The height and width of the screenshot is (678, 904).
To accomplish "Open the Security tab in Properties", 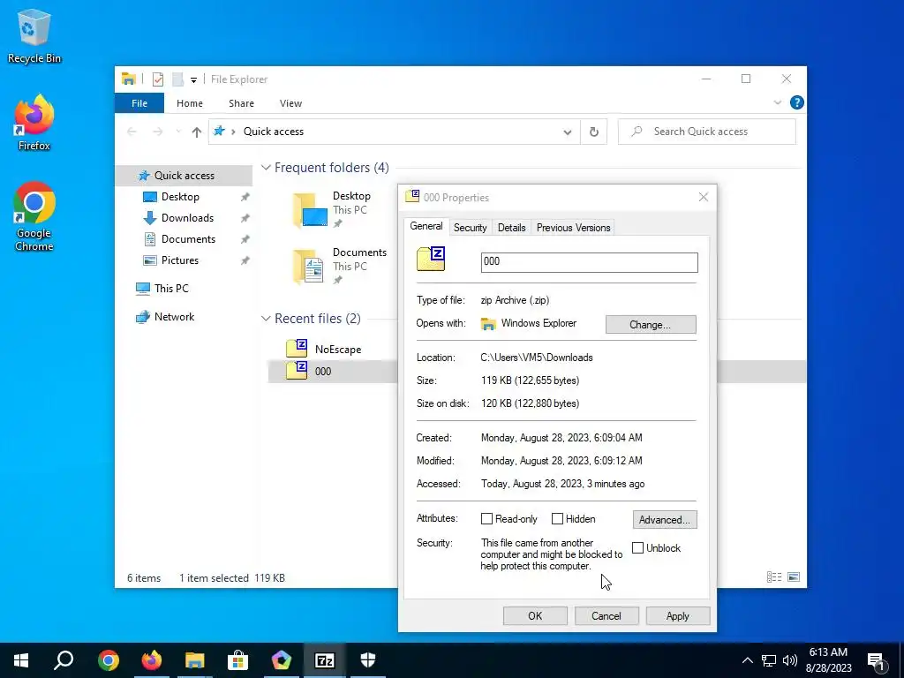I will pyautogui.click(x=470, y=228).
